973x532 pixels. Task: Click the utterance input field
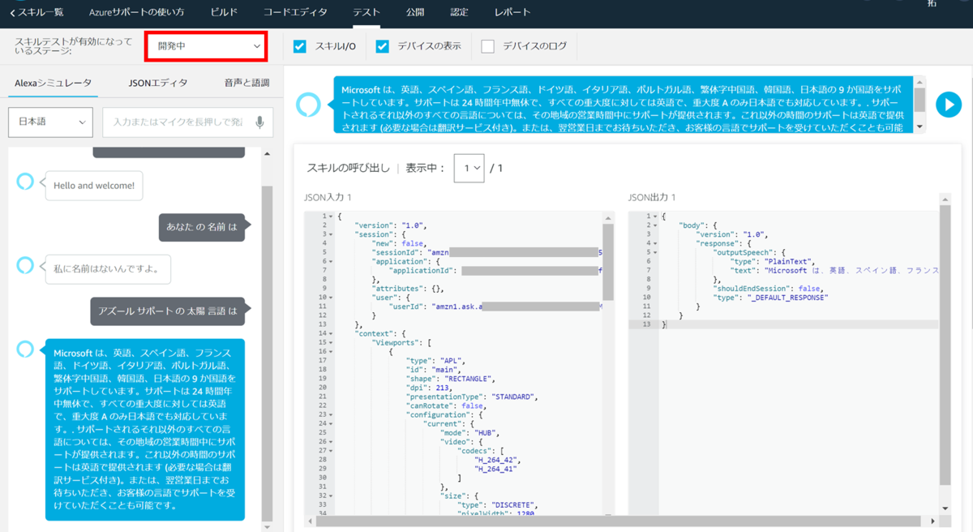point(187,122)
